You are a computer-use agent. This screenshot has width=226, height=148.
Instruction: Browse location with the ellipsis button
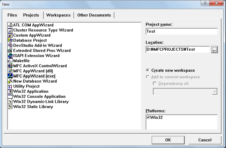214,49
